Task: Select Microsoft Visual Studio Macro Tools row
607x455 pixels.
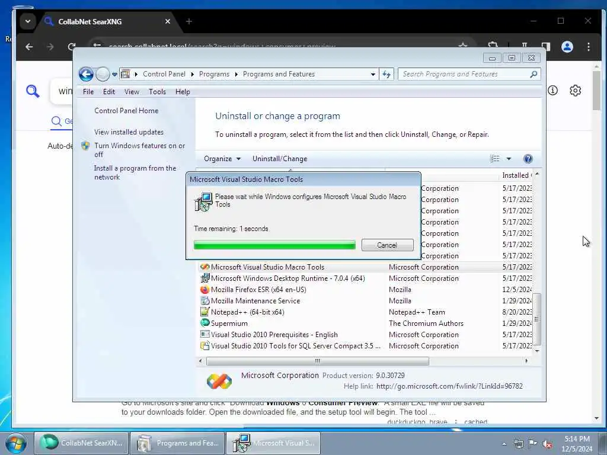Action: 366,267
